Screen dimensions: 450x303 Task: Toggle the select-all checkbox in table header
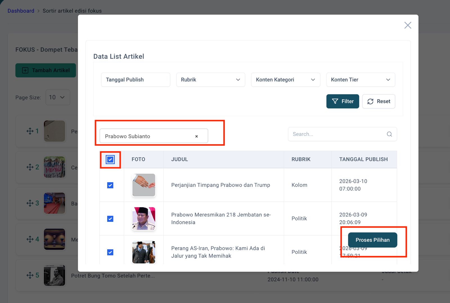[110, 160]
